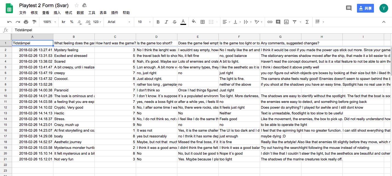The height and width of the screenshot is (176, 392).
Task: Insert a link using chain icon
Action: [x=270, y=22]
